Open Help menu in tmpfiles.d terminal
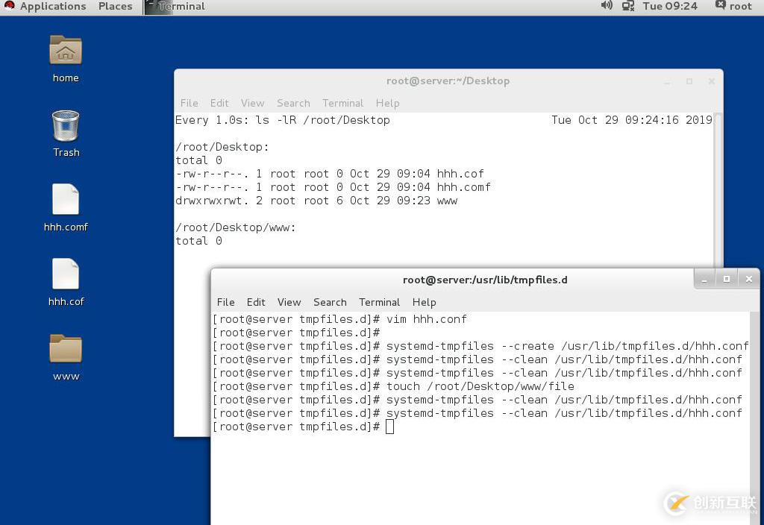The image size is (764, 525). tap(424, 302)
